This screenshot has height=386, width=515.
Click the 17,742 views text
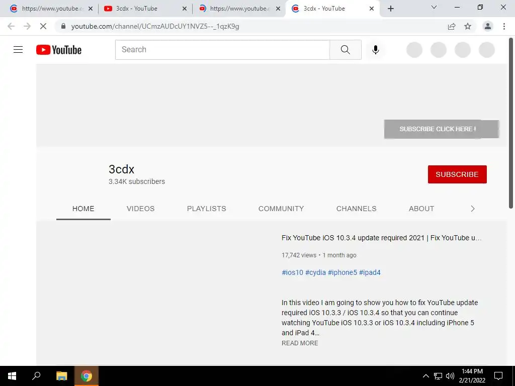[299, 255]
